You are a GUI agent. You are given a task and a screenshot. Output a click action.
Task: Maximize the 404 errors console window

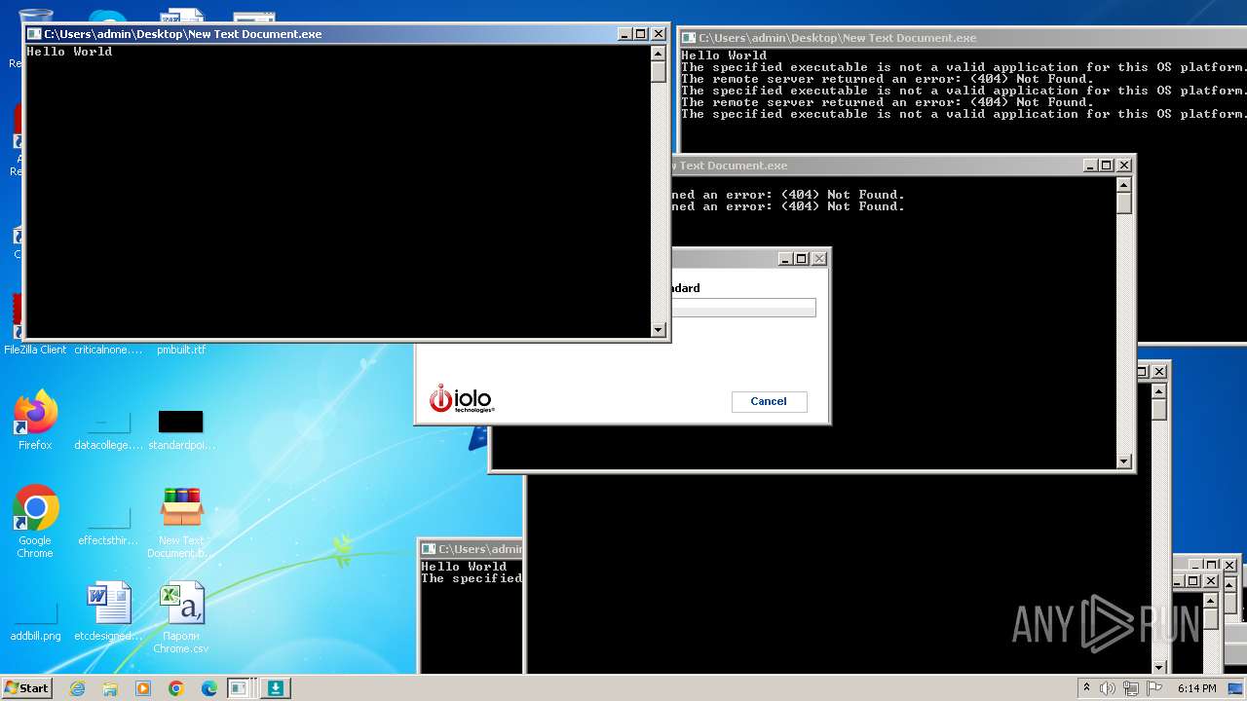click(1107, 166)
